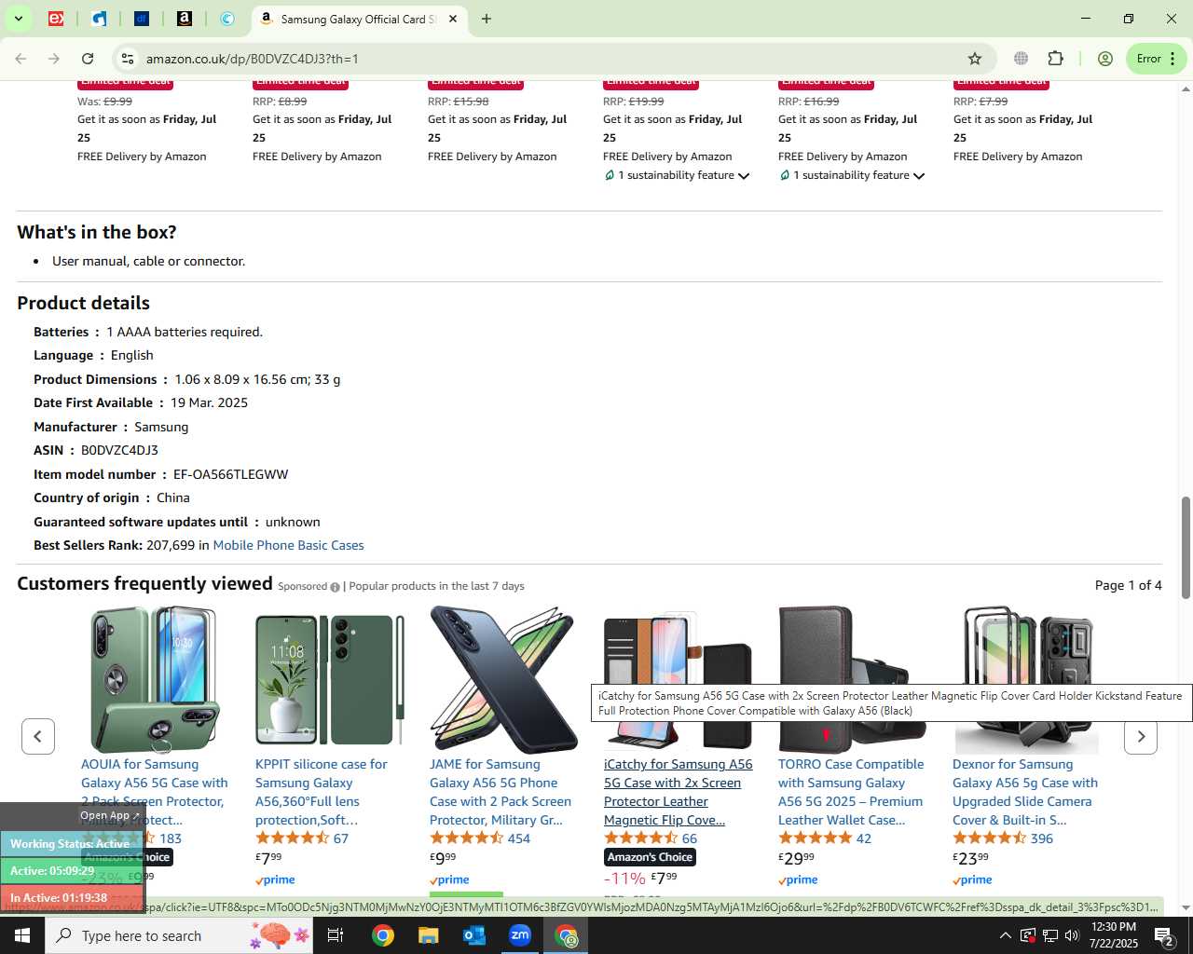Open KPPIT silicone case product link
The height and width of the screenshot is (954, 1193).
click(322, 792)
